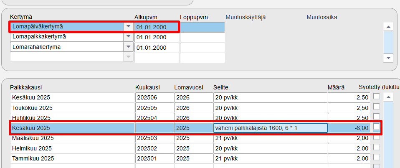
Task: Click Selite '20 pv/kk' in Toukokuu row
Action: 271,108
